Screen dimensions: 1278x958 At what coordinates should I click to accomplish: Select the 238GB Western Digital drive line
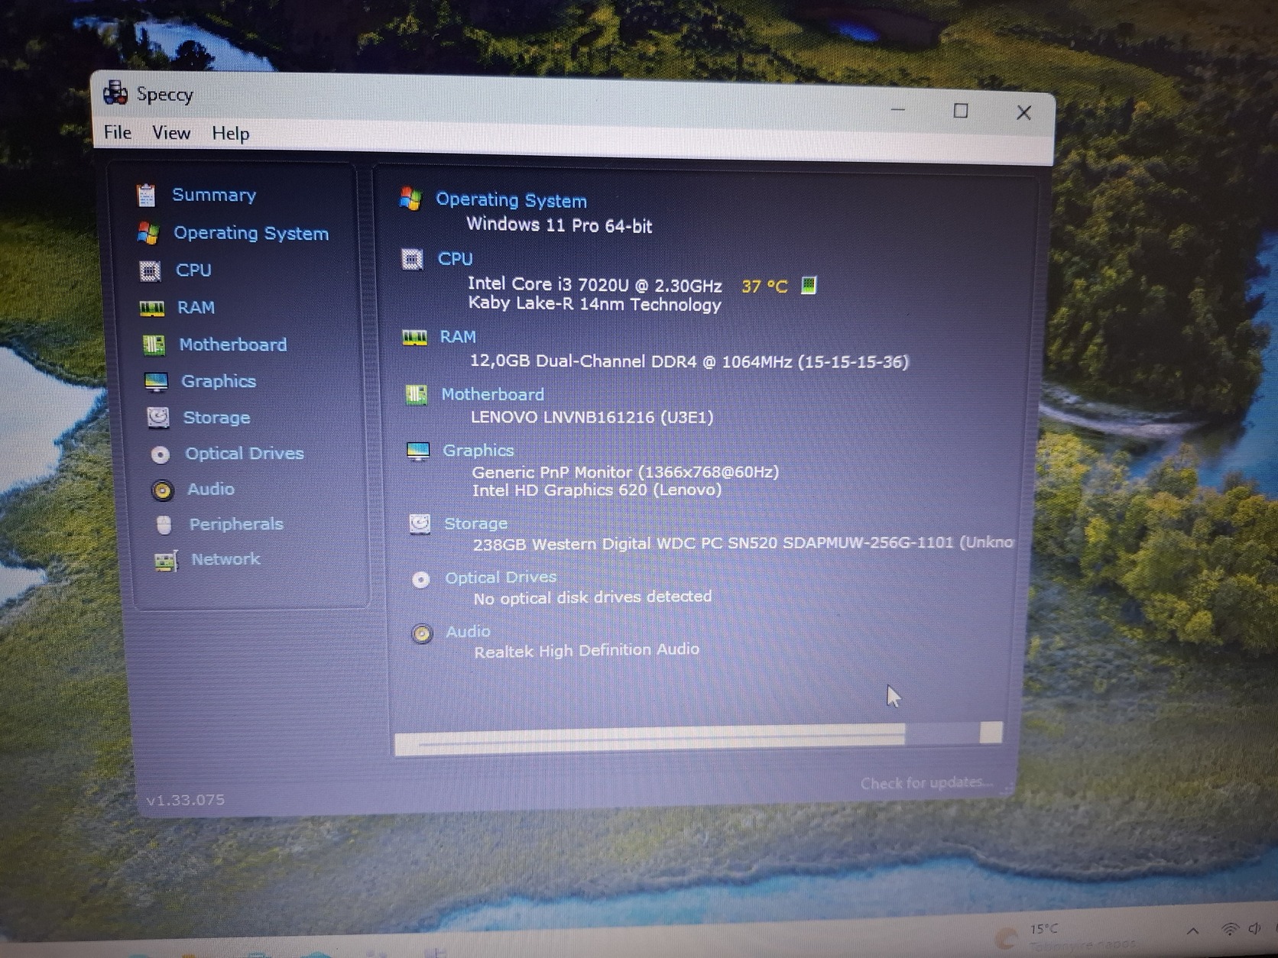coord(744,543)
